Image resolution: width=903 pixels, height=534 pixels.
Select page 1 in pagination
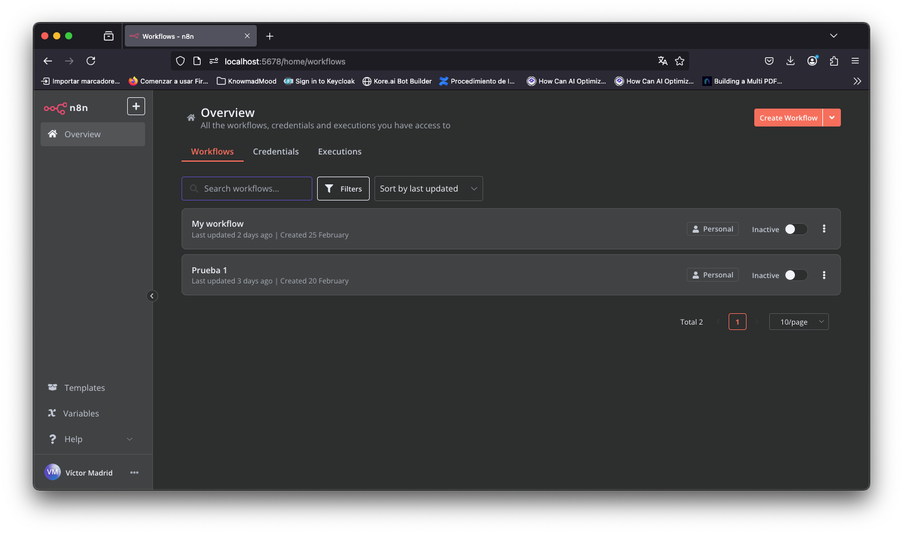point(738,322)
